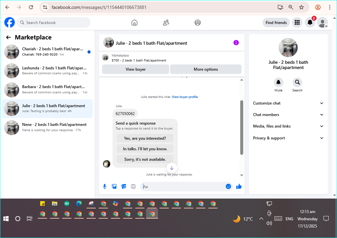This screenshot has width=337, height=238.
Task: Open the browser zoom magnifier icon
Action: [x=291, y=7]
